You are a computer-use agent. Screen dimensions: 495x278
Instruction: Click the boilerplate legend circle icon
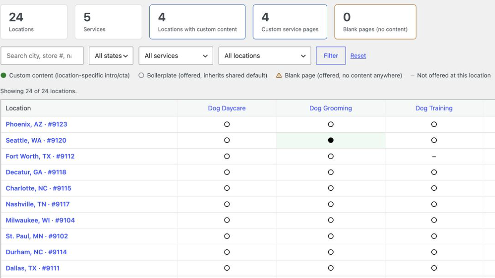[141, 75]
